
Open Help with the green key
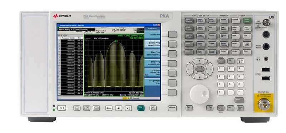[141, 108]
